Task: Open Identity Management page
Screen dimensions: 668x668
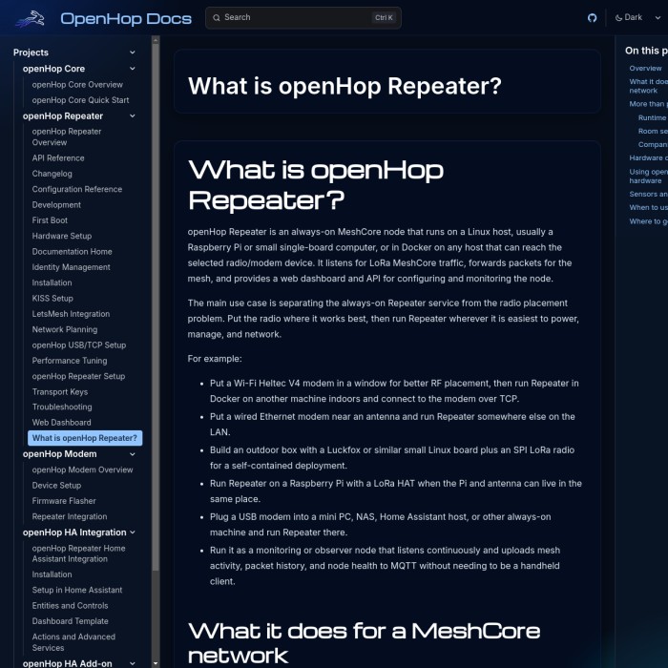Action: click(x=72, y=267)
